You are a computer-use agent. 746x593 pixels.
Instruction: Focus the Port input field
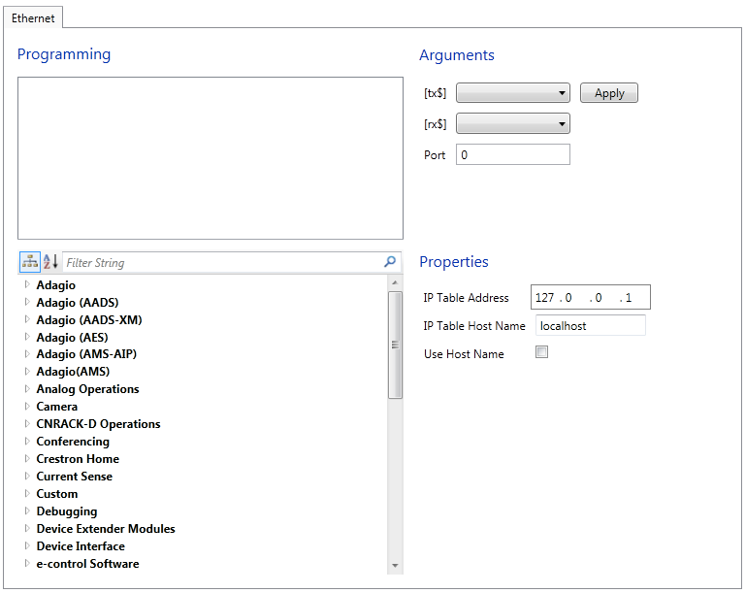pos(513,154)
